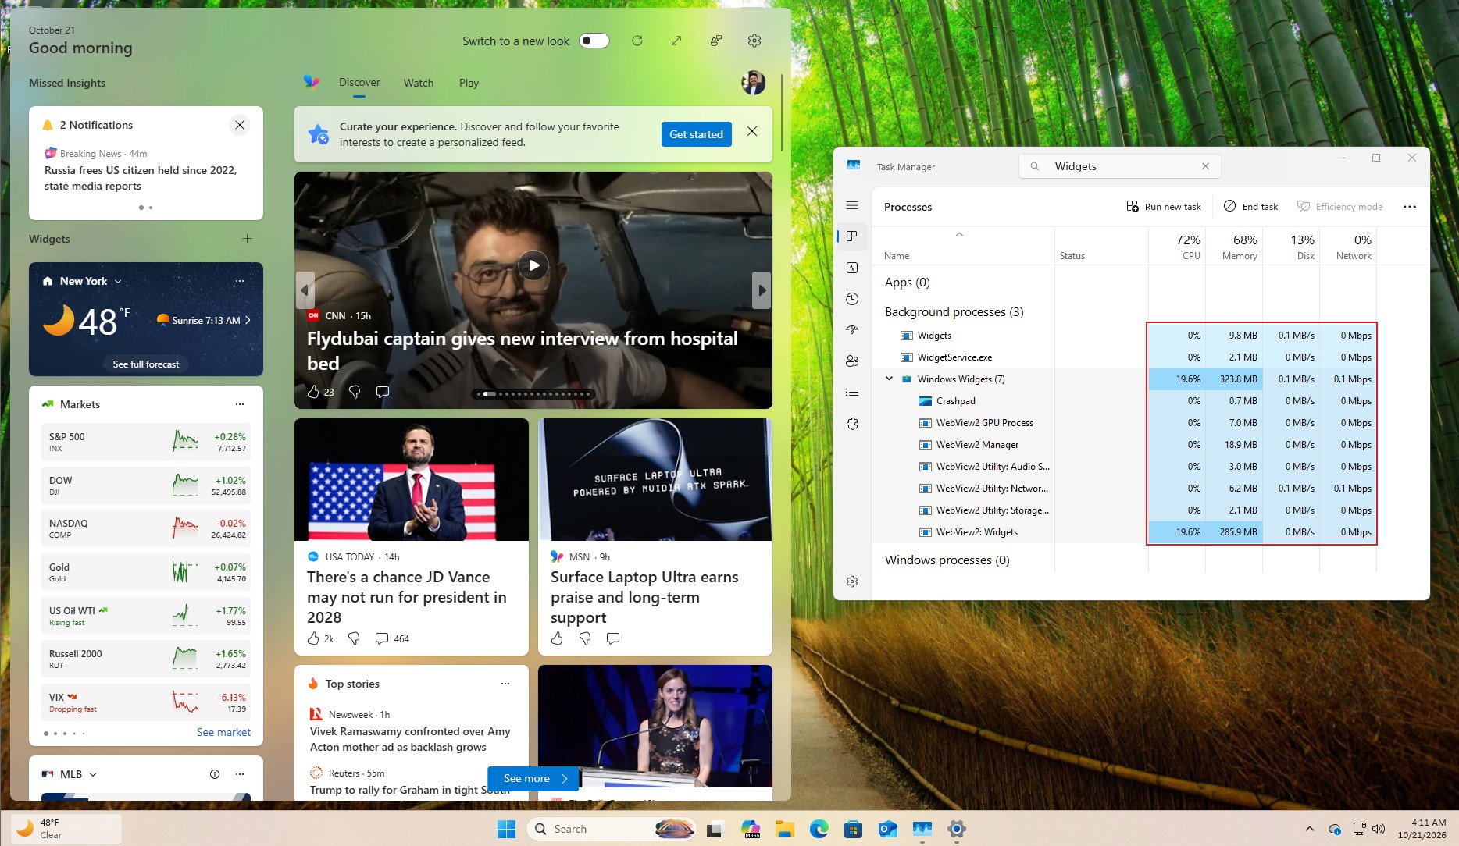Like the Flydubai captain story
The image size is (1459, 846).
pyautogui.click(x=313, y=392)
